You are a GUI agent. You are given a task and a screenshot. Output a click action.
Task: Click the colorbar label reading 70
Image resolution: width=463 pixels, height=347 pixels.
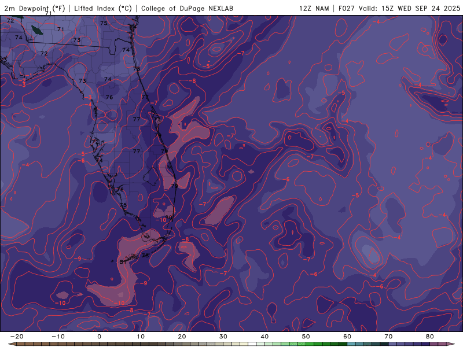click(388, 337)
